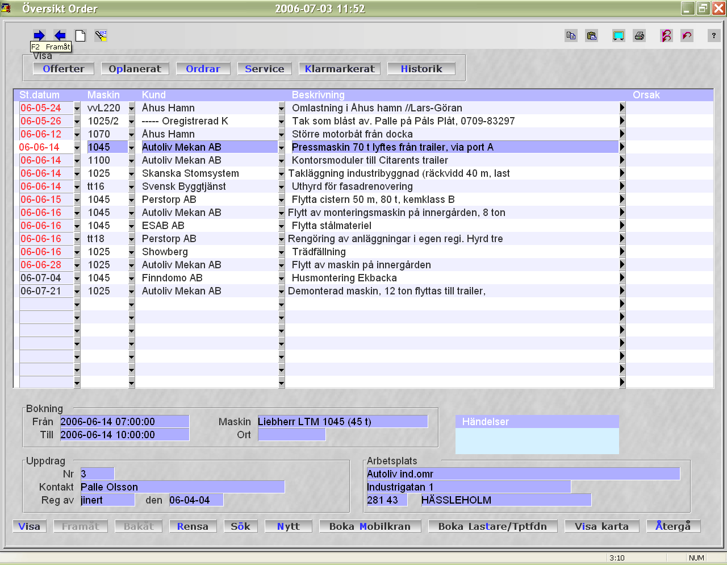Click the Reg av field showing jinert
Screen dimensions: 727x565
pos(107,500)
